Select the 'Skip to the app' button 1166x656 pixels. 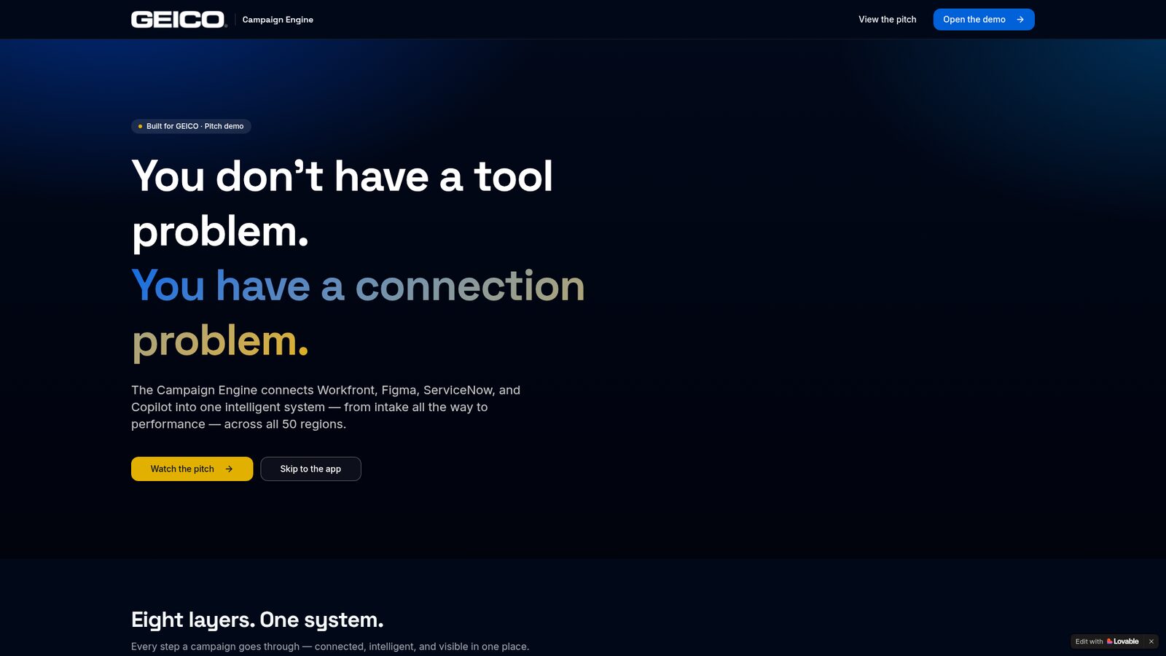[310, 469]
